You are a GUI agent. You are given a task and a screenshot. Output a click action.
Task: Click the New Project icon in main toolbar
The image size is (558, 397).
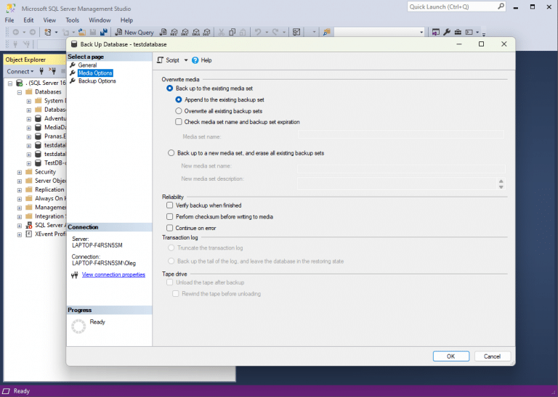(x=48, y=33)
